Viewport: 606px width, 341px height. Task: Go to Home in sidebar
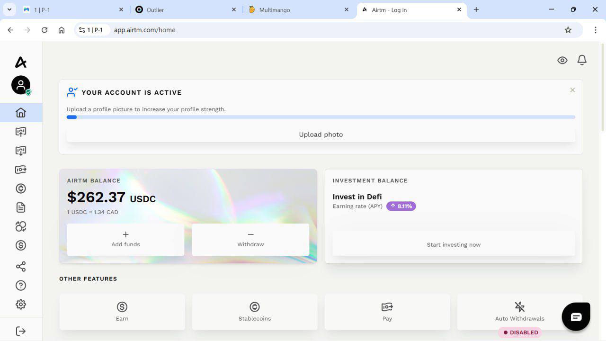pos(21,113)
